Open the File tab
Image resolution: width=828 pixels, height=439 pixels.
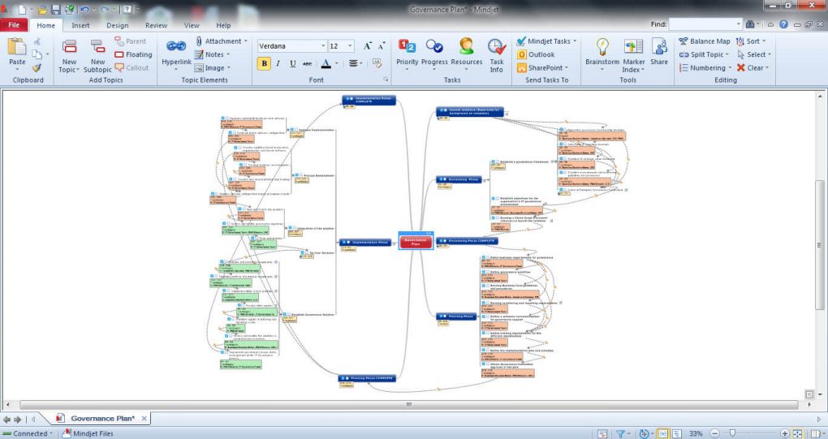[x=15, y=25]
